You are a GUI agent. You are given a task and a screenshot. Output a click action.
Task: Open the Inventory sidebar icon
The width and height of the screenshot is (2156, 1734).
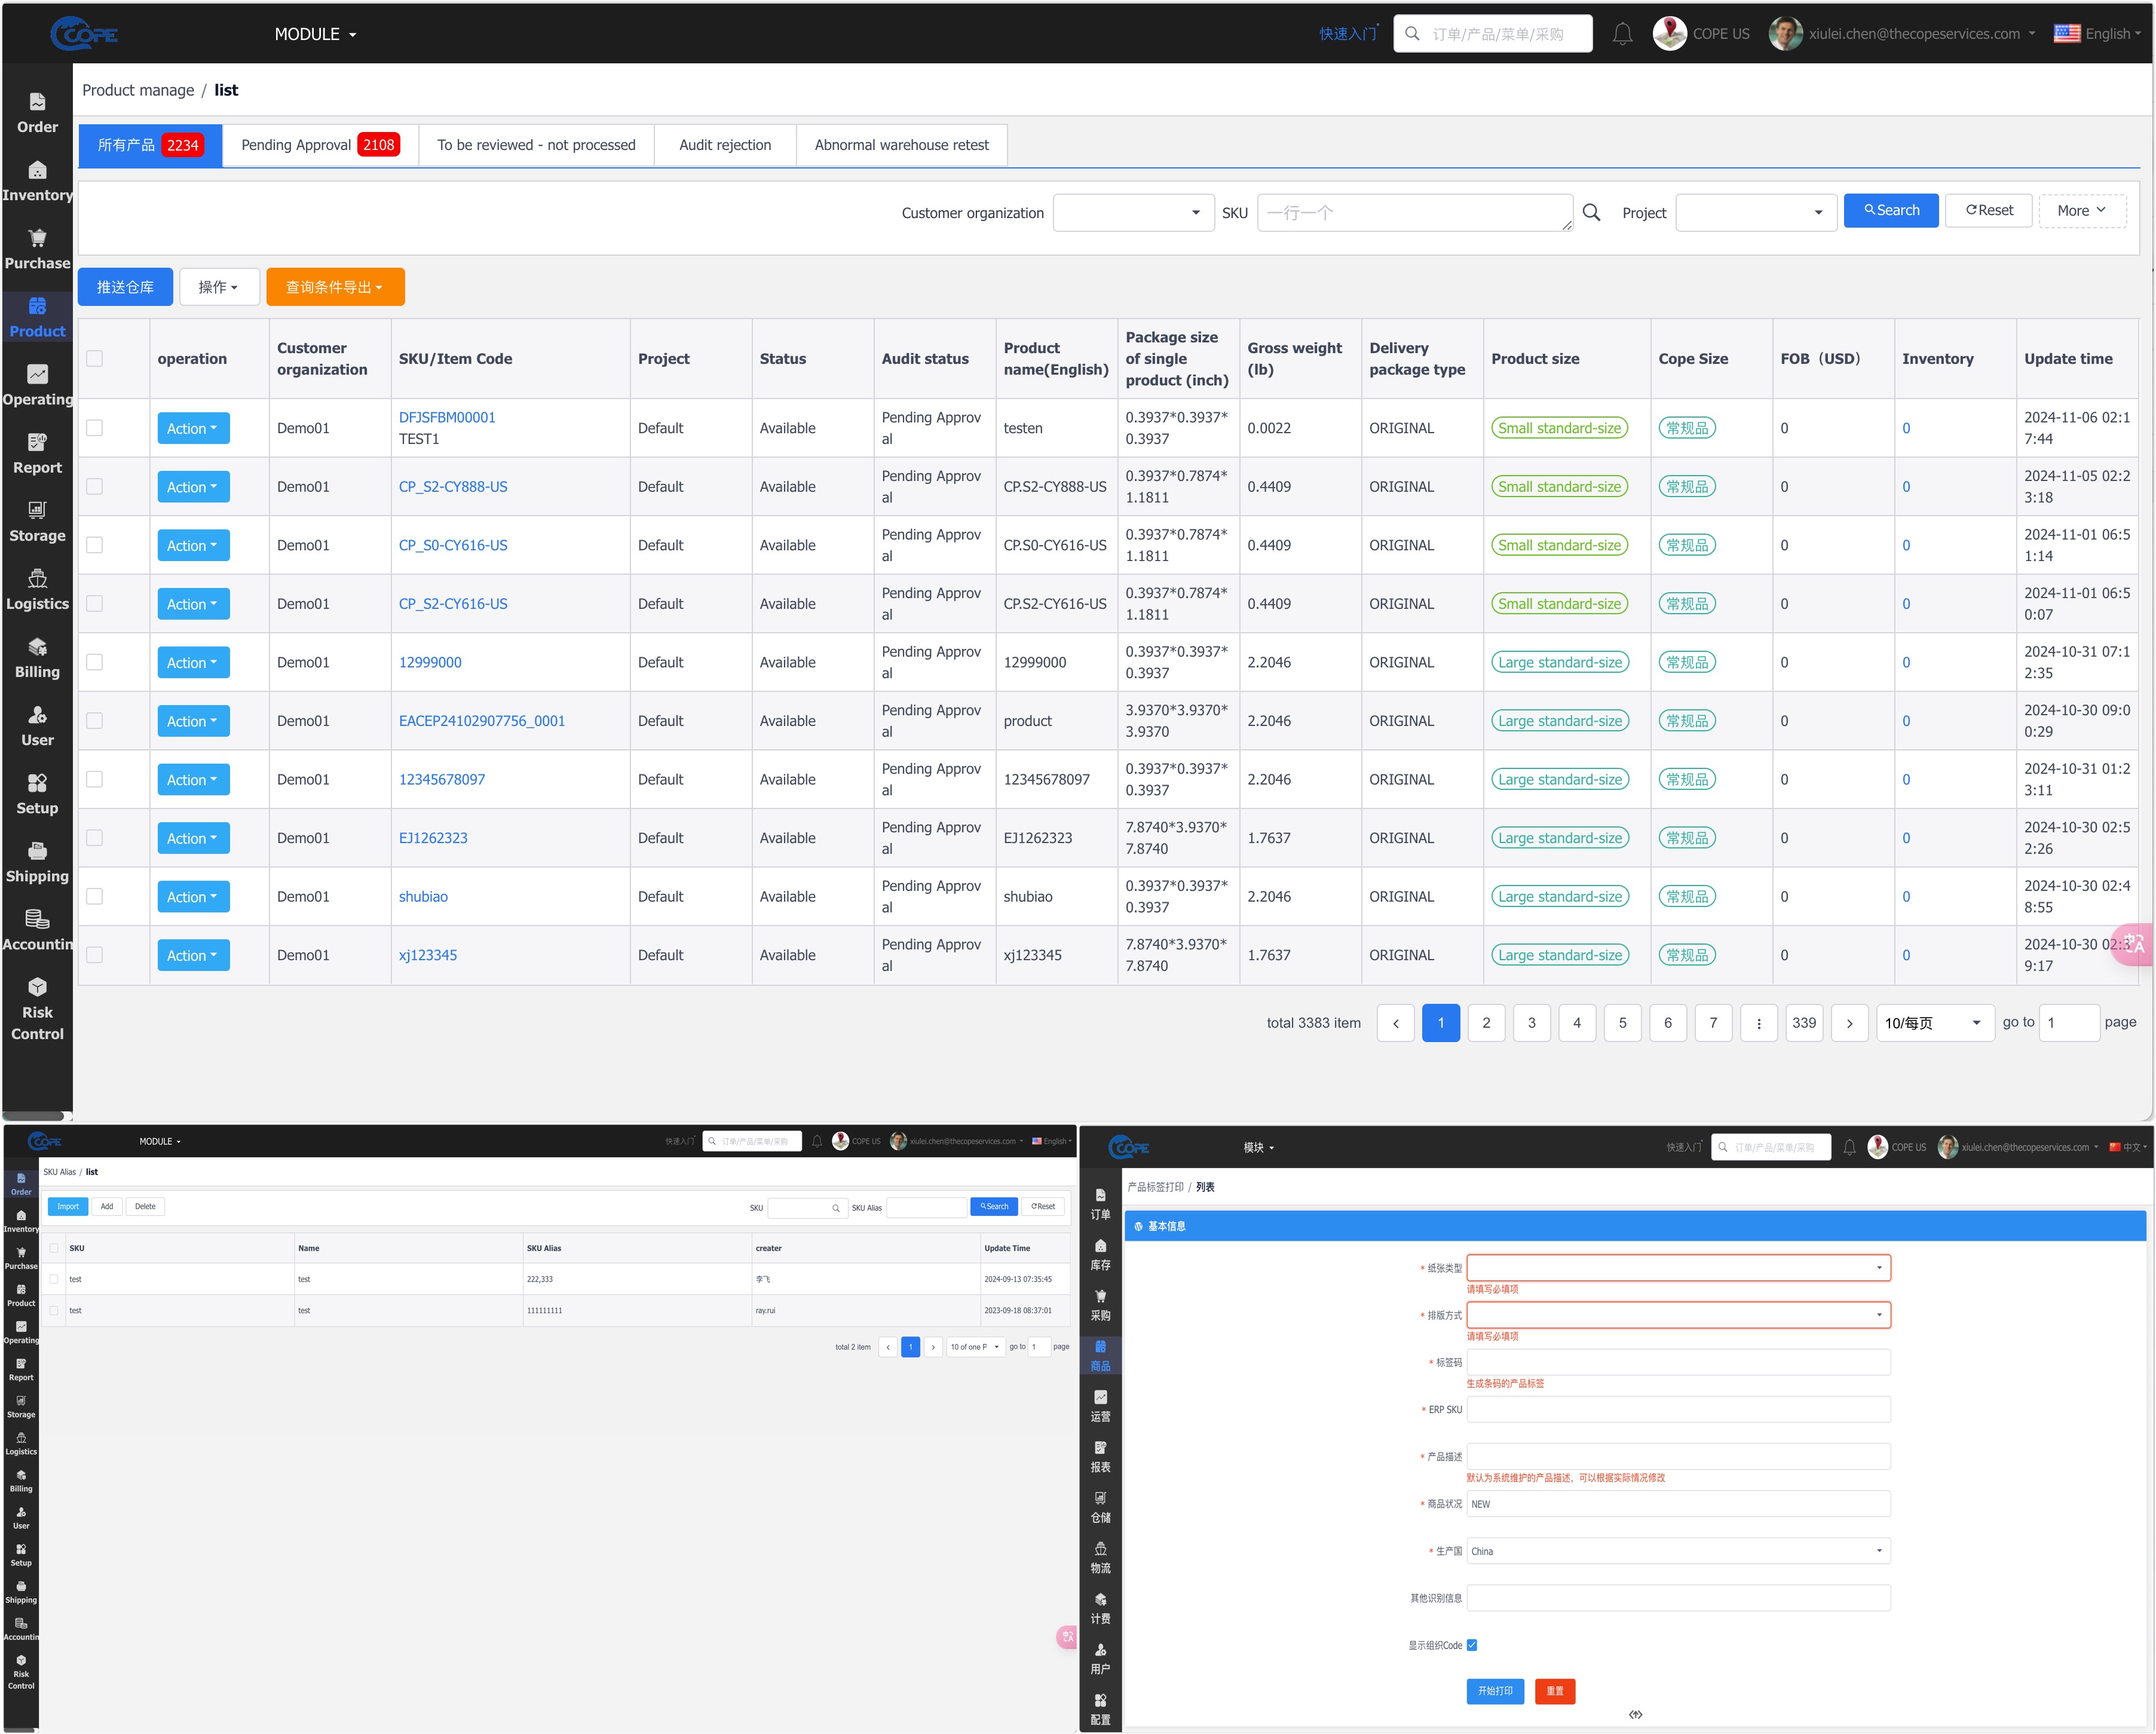click(37, 171)
